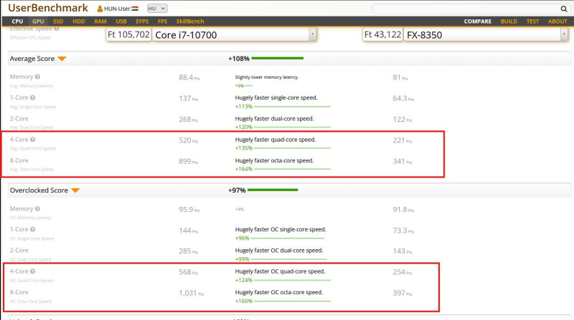The height and width of the screenshot is (320, 574).
Task: Click the 64.3 Pts single-core value
Action: (403, 99)
